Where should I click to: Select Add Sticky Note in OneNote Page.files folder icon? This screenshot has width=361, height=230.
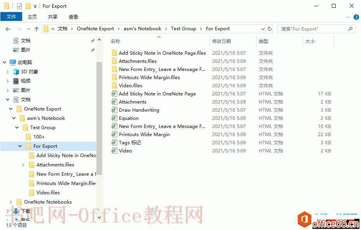pyautogui.click(x=114, y=53)
